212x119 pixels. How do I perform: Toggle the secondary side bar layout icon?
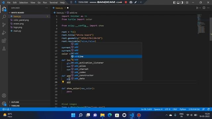tap(182, 3)
